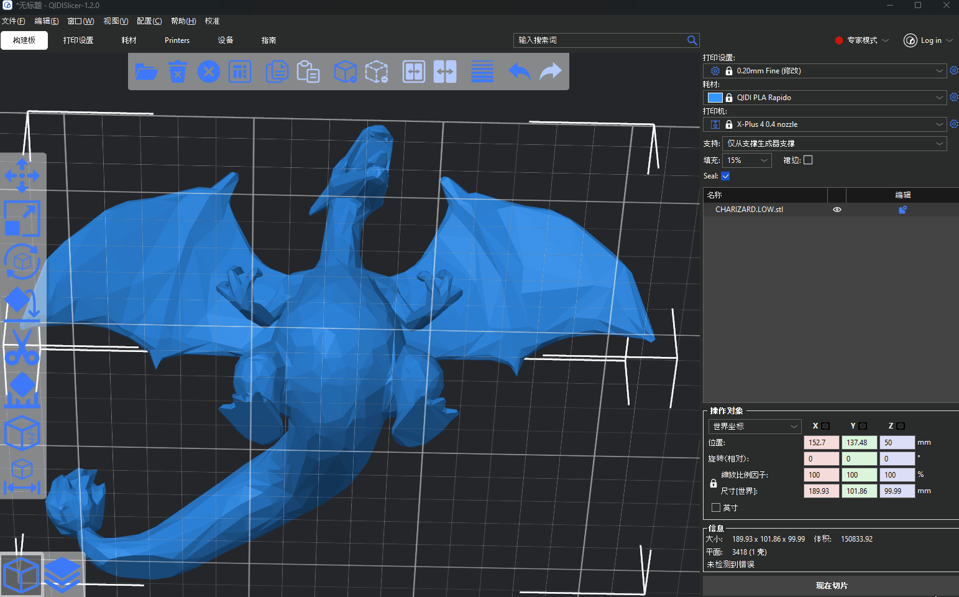Open the expert mode (专家模式) dropdown
Viewport: 959px width, 597px height.
point(862,40)
